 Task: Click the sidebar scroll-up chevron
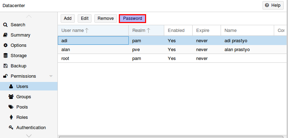click(x=29, y=16)
